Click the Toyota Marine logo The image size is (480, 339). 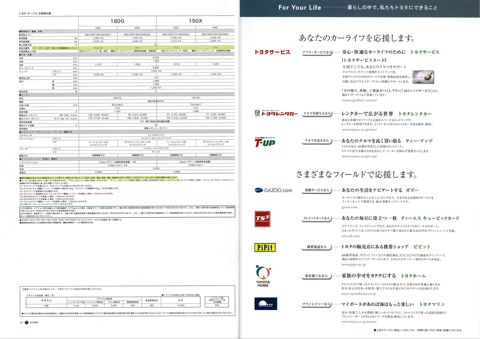click(x=265, y=304)
